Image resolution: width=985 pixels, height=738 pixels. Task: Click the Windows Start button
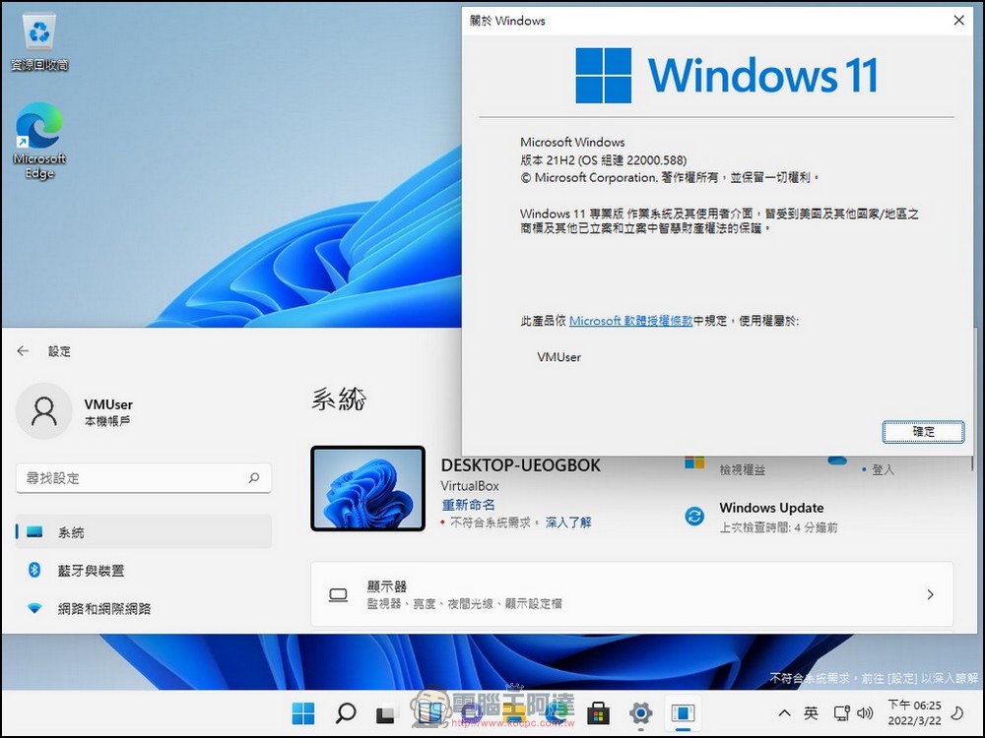click(303, 712)
